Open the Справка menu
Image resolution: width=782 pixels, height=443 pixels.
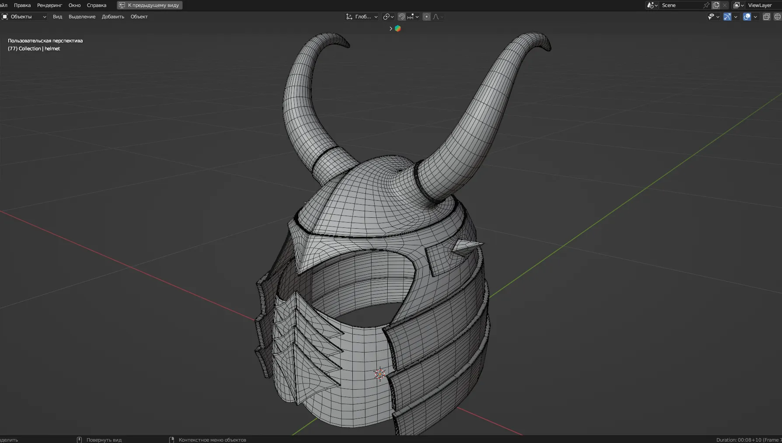[97, 5]
